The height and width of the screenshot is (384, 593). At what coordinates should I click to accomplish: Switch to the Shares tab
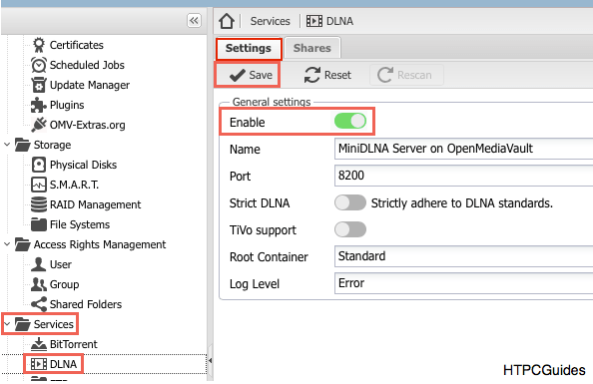click(x=312, y=48)
